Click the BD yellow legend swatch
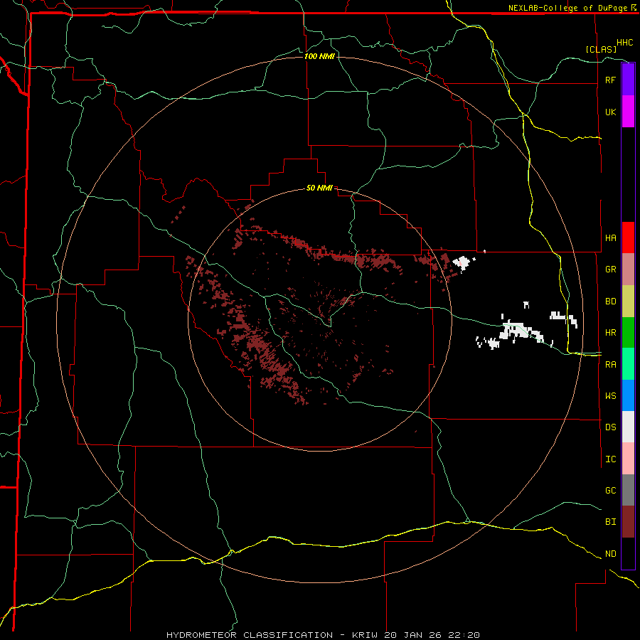The width and height of the screenshot is (640, 640). click(x=628, y=301)
